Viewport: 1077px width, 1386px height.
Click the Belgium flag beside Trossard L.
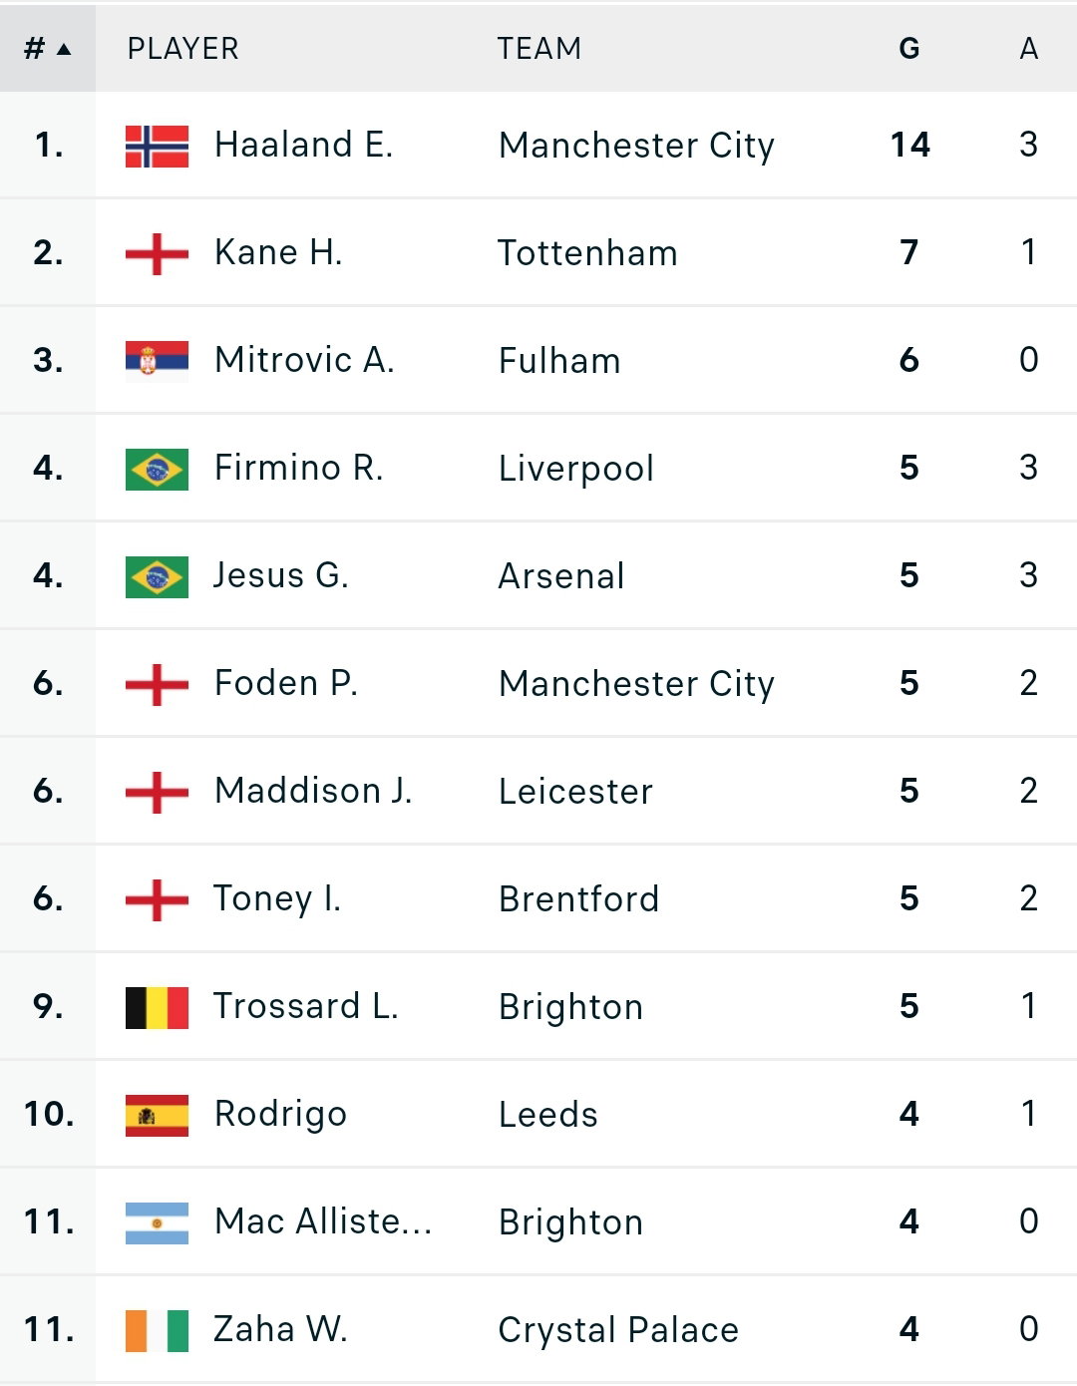click(x=157, y=1007)
